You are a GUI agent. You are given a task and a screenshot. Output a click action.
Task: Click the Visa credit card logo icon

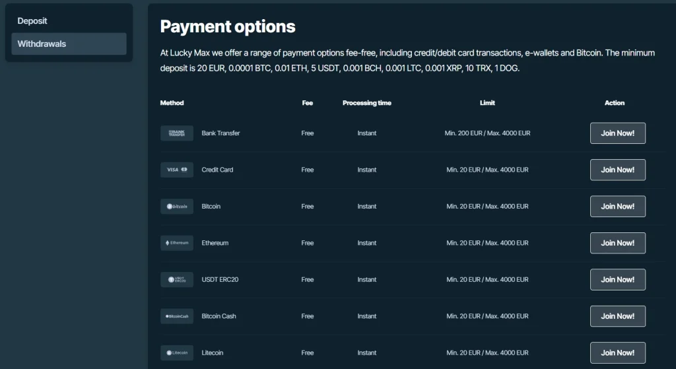[x=177, y=170]
